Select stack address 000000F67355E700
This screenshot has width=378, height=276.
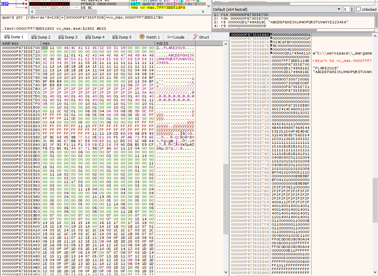coord(250,109)
